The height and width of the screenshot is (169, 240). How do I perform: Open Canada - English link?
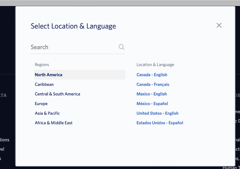click(x=152, y=75)
